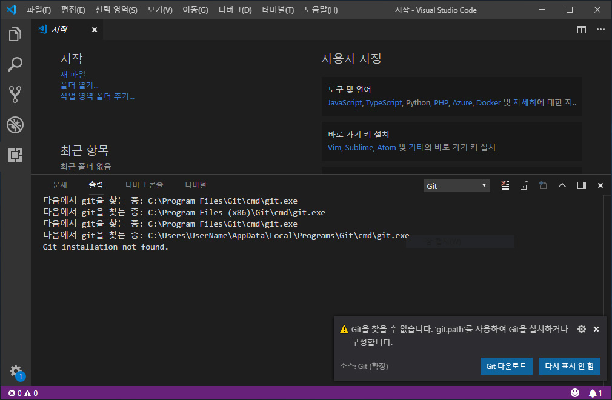Switch to the 출력 panel tab
The image size is (612, 400).
[x=96, y=185]
